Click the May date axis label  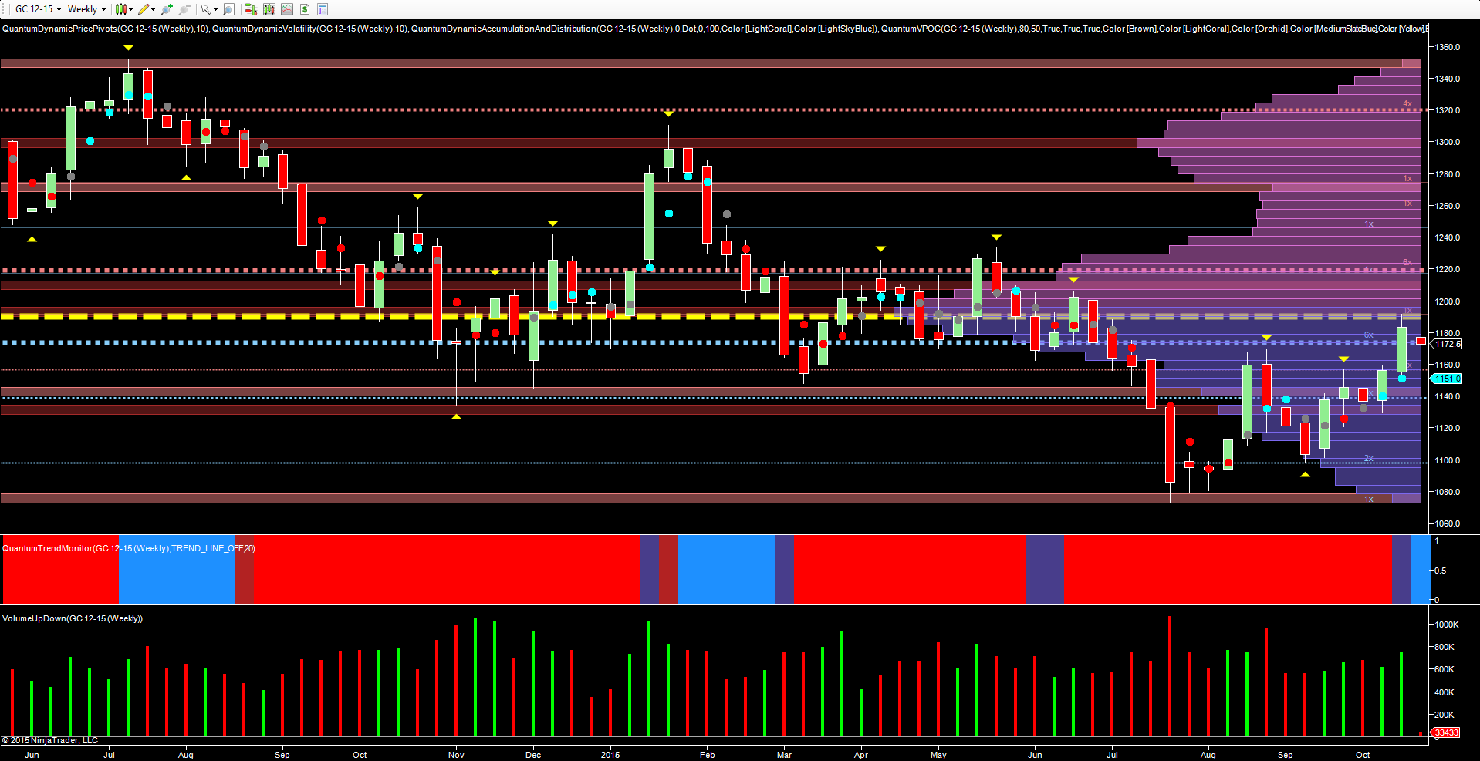(x=938, y=755)
